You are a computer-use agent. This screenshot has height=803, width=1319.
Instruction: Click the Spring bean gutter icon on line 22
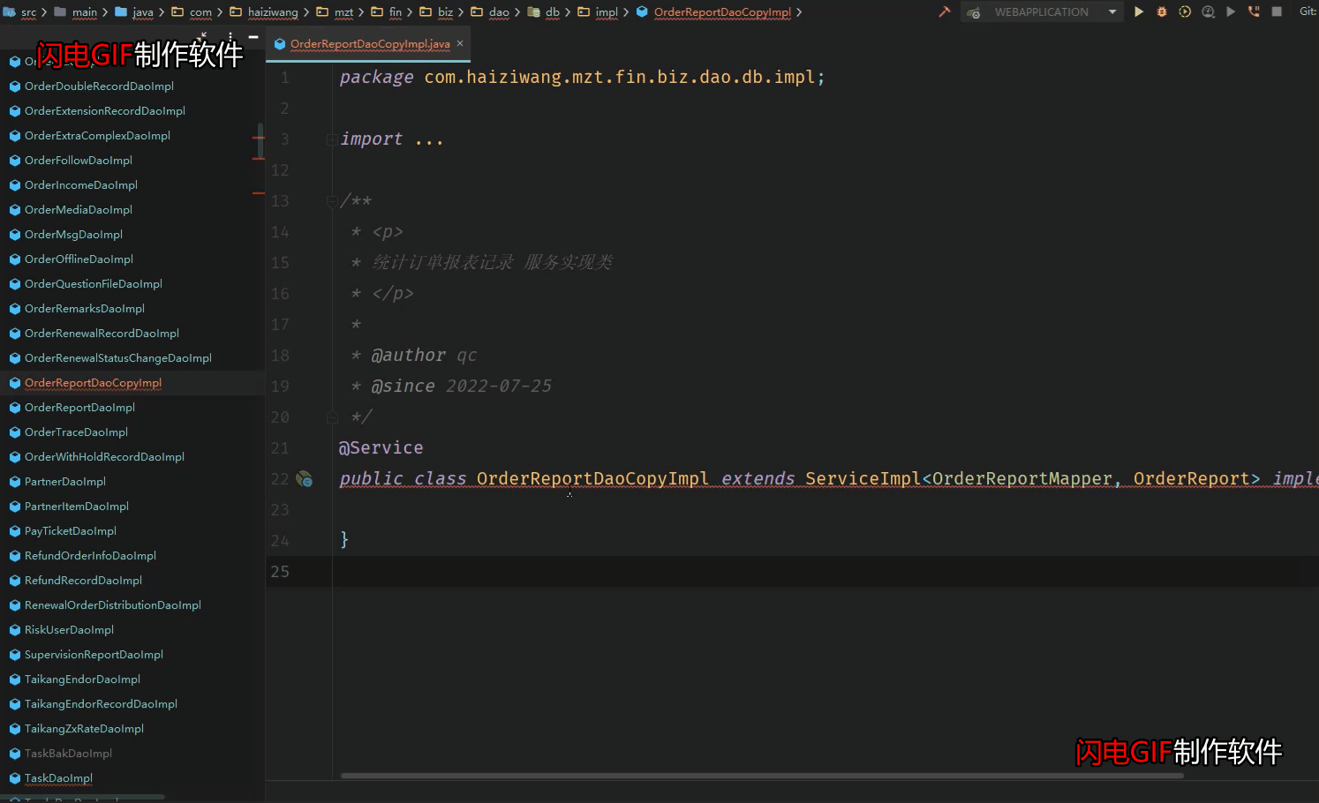coord(304,478)
